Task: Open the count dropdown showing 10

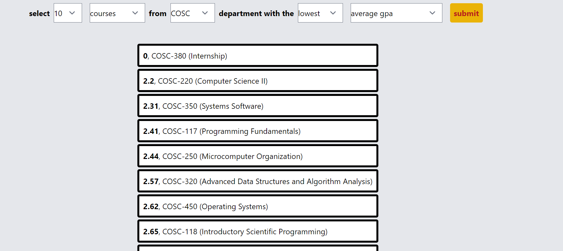Action: tap(68, 13)
